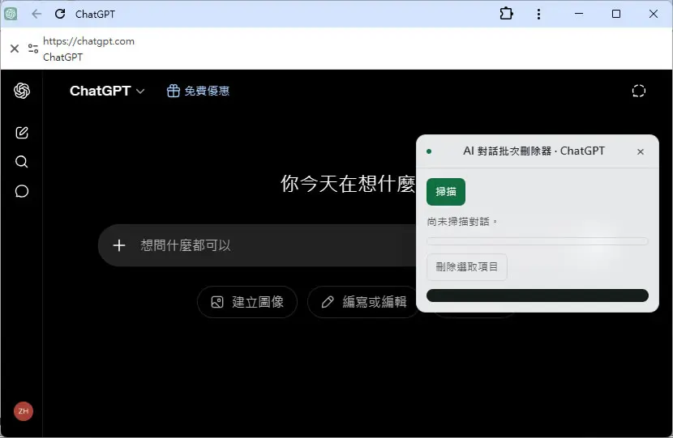Maximize the browser window
Image resolution: width=673 pixels, height=438 pixels.
[x=616, y=14]
